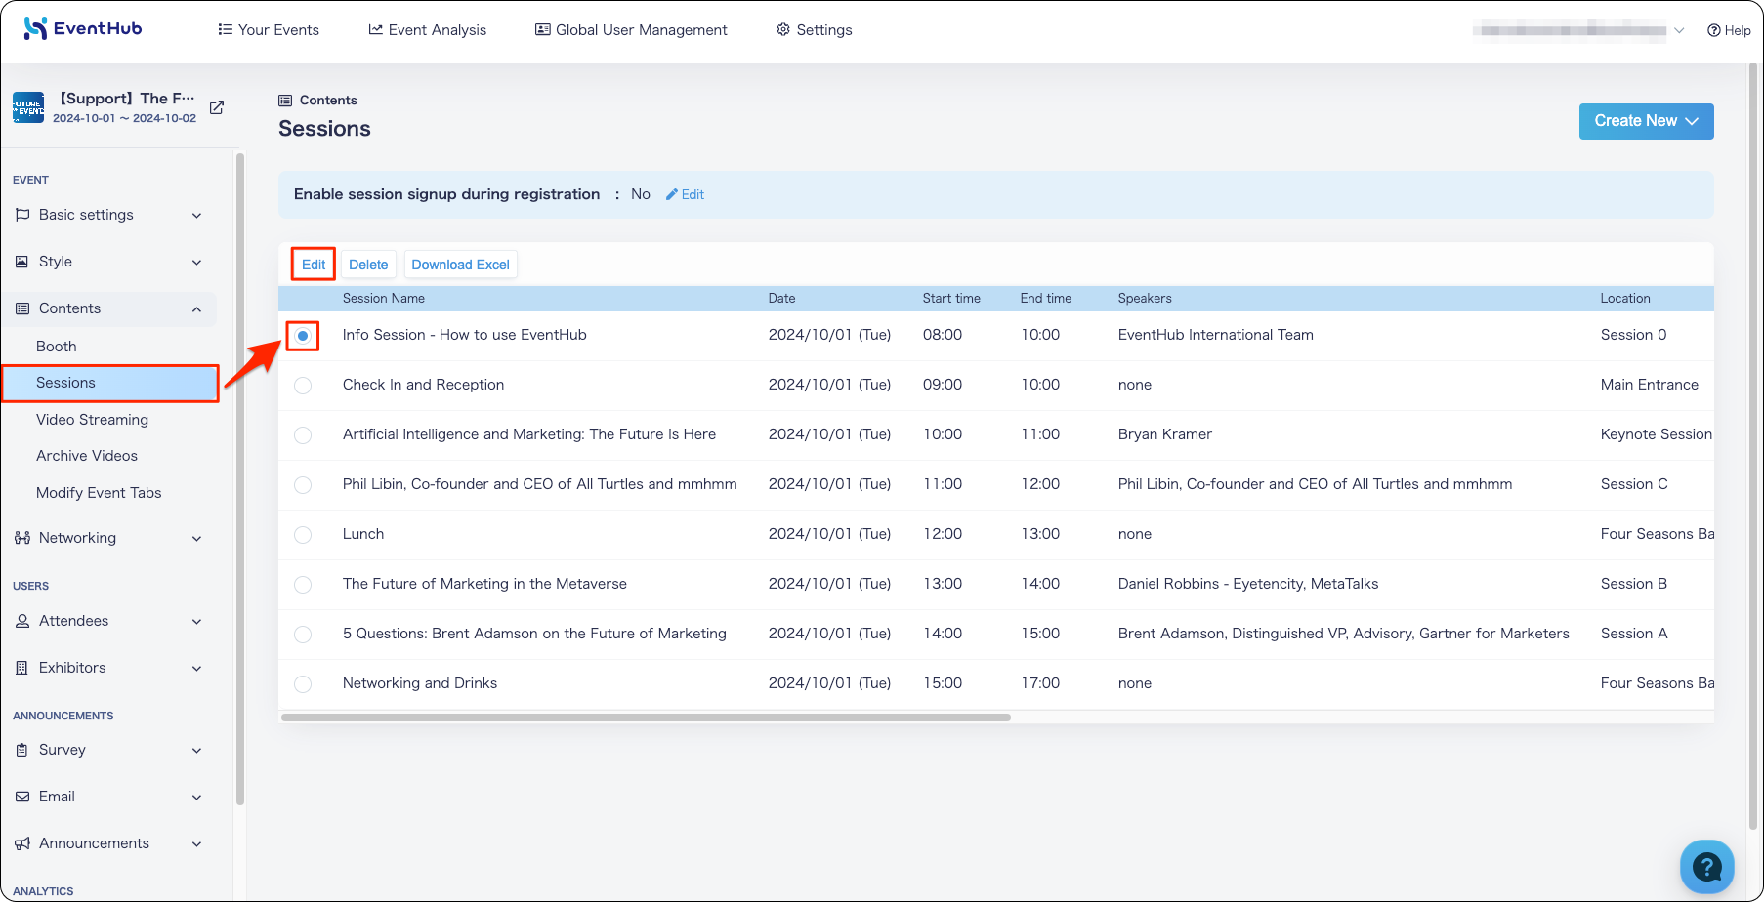Open event page via external link icon
This screenshot has width=1764, height=902.
click(217, 107)
